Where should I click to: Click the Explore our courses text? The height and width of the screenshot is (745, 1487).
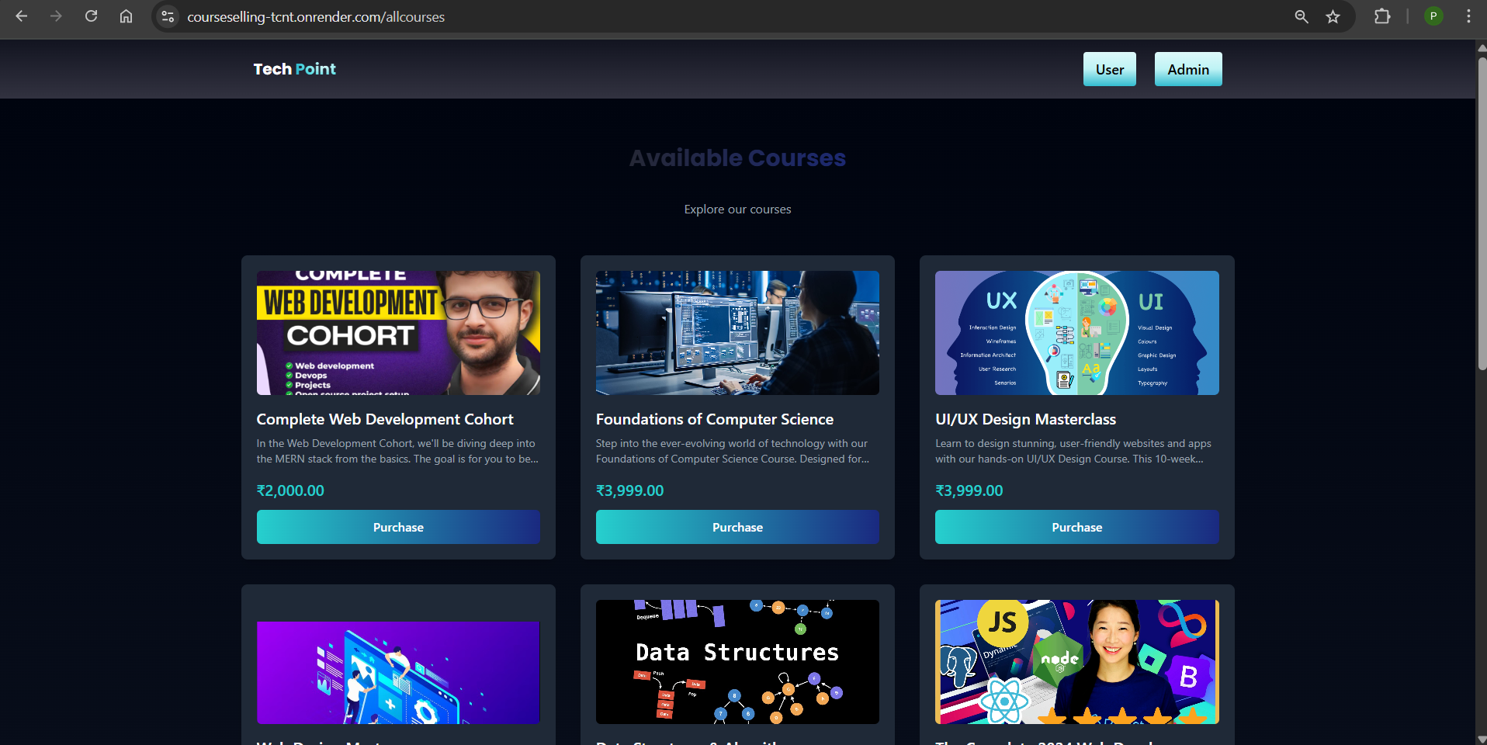click(737, 210)
